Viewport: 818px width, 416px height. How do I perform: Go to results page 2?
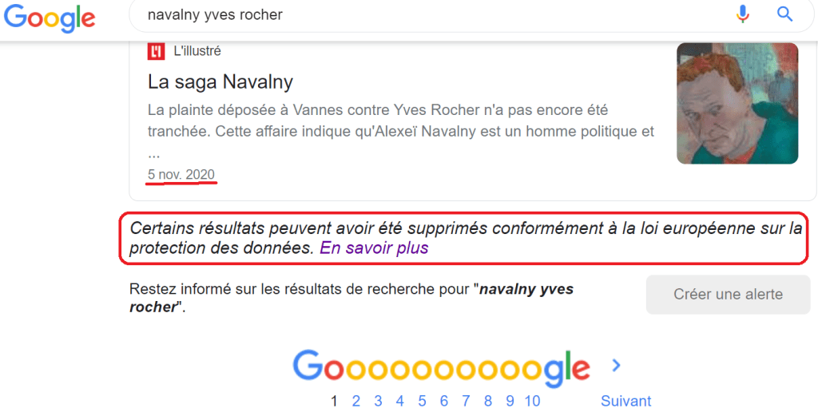tap(356, 401)
